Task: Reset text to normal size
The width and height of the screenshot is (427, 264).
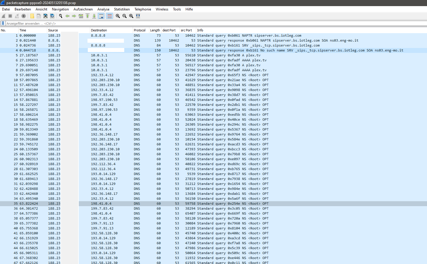Action: coord(131,16)
